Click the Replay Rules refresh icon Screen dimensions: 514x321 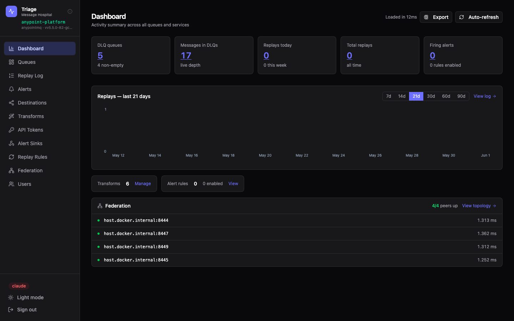(x=11, y=157)
